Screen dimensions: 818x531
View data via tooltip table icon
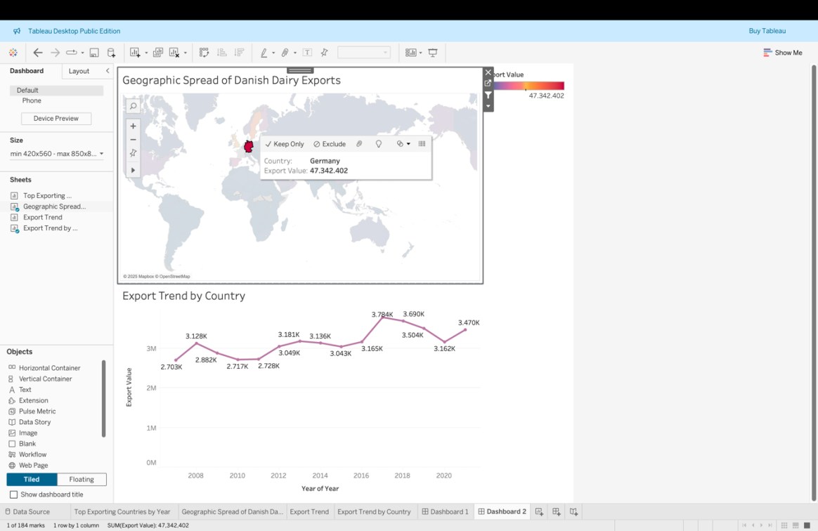click(x=422, y=144)
